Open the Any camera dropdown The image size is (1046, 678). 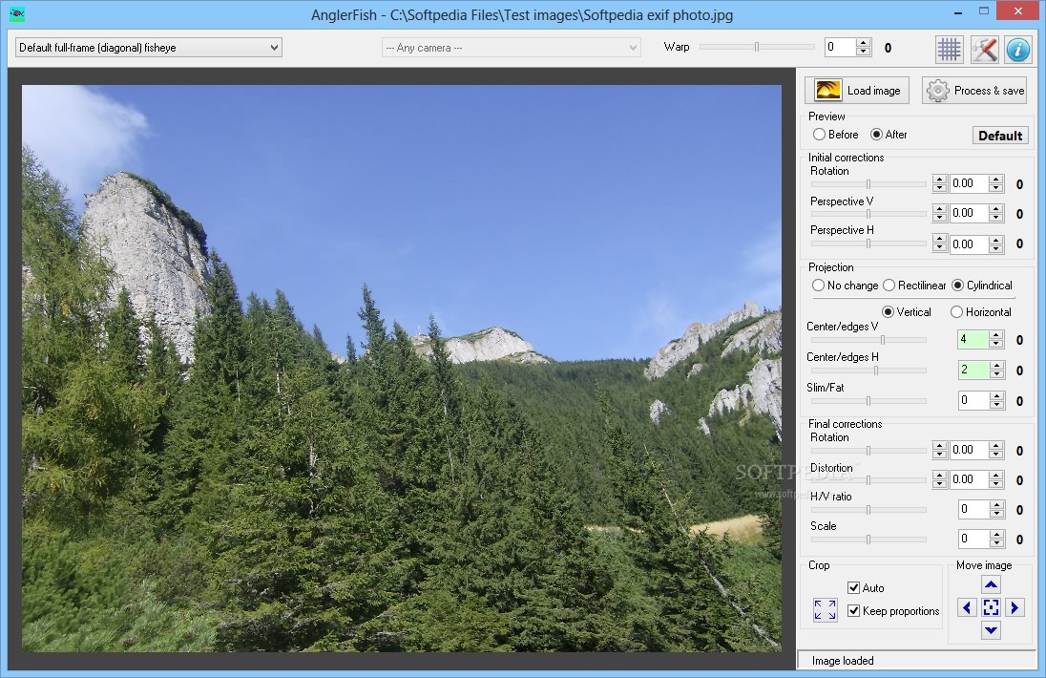click(511, 48)
